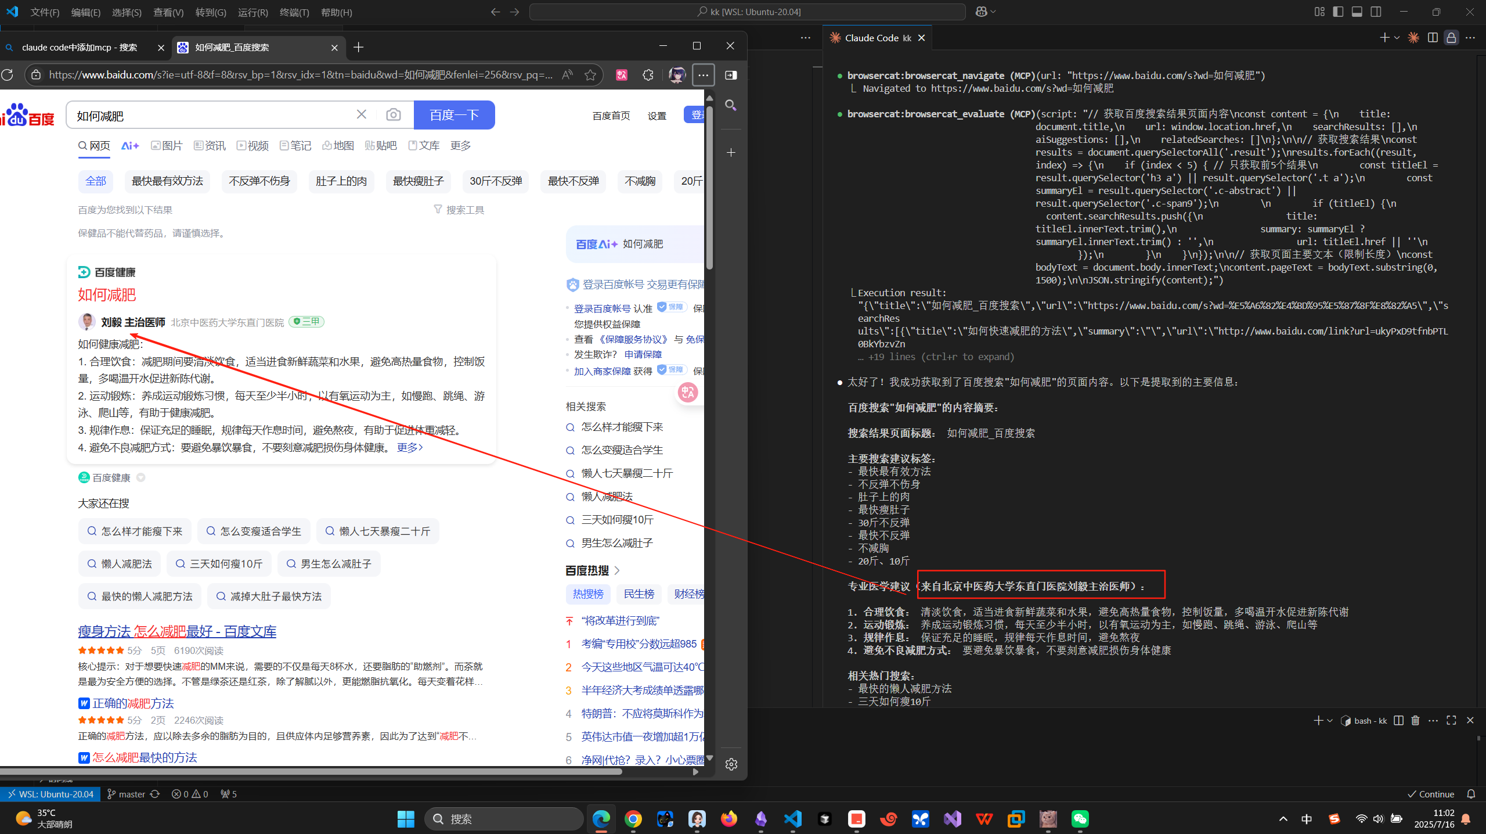Maximize the bottom panel size
Image resolution: width=1486 pixels, height=834 pixels.
pos(1451,720)
